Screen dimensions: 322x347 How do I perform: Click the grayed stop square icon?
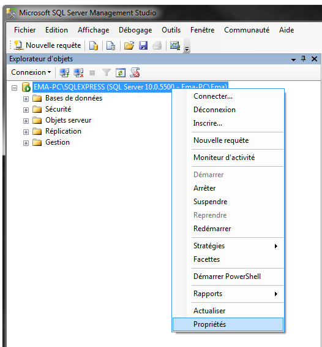(x=92, y=73)
